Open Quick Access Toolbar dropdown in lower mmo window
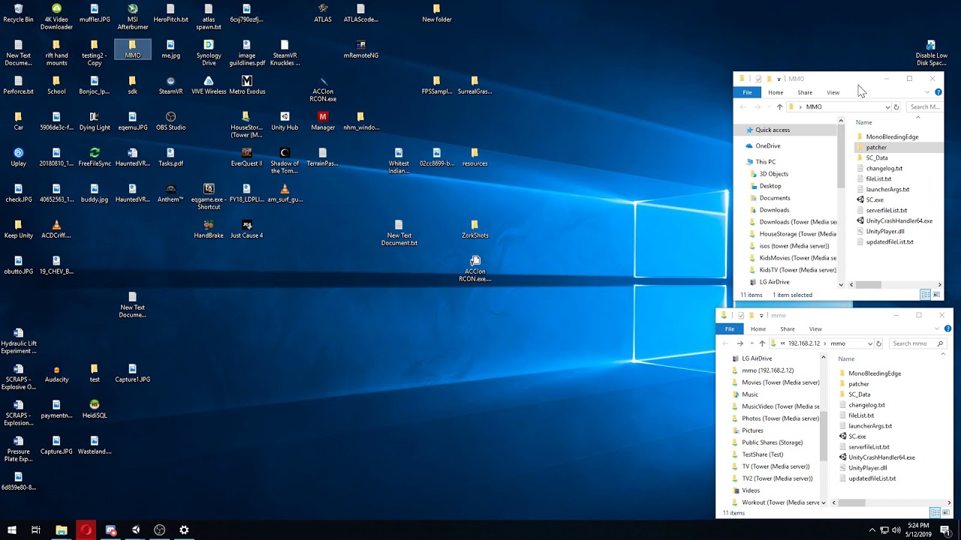 [x=761, y=315]
